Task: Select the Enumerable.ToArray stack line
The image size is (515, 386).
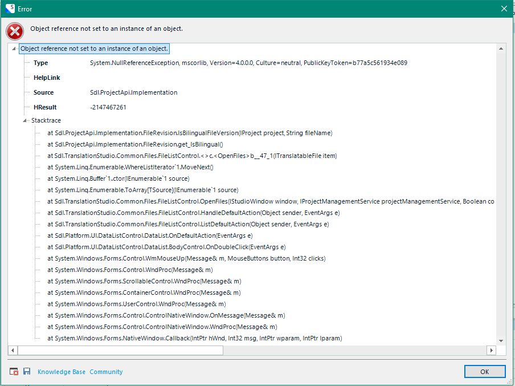Action: pyautogui.click(x=143, y=190)
